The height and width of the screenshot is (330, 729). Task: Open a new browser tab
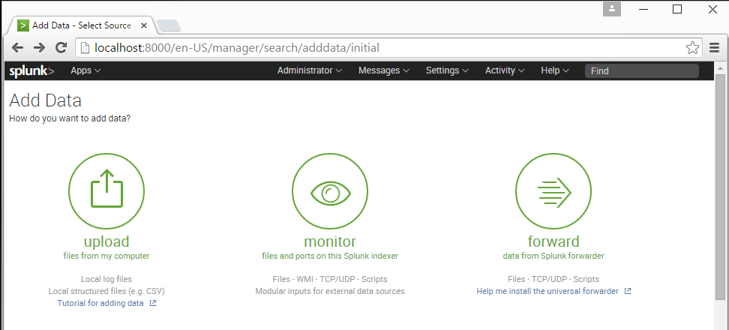point(168,25)
